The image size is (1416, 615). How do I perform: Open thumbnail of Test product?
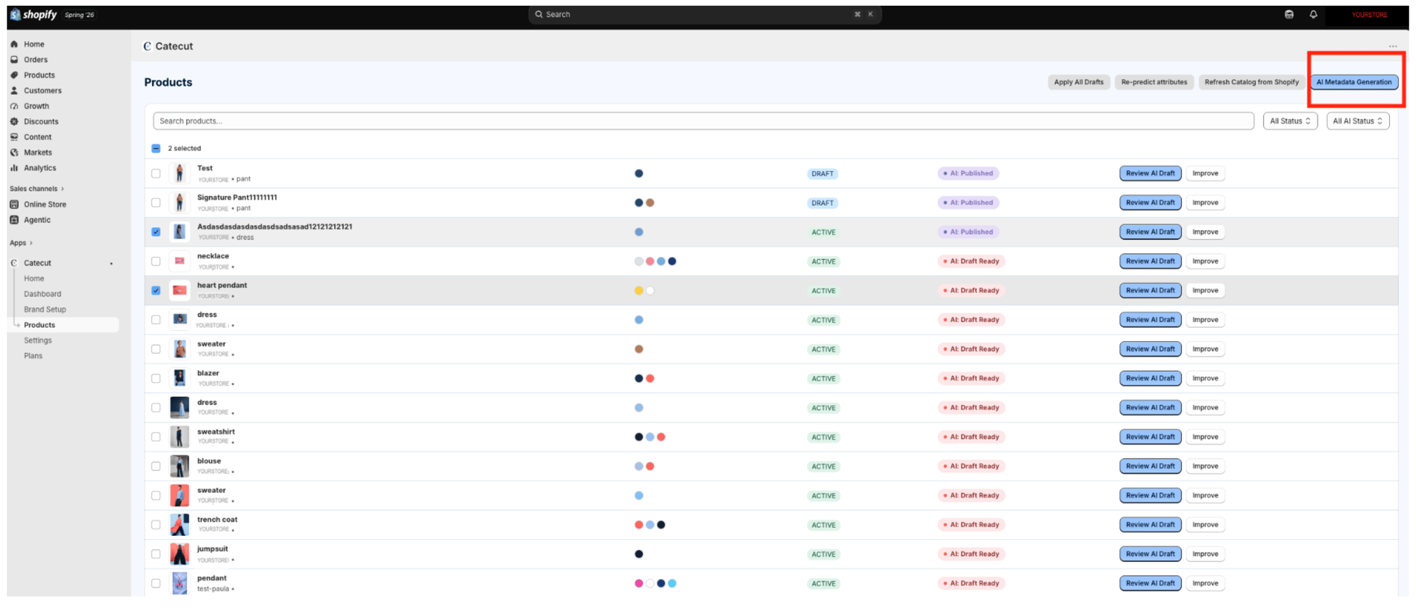coord(180,173)
